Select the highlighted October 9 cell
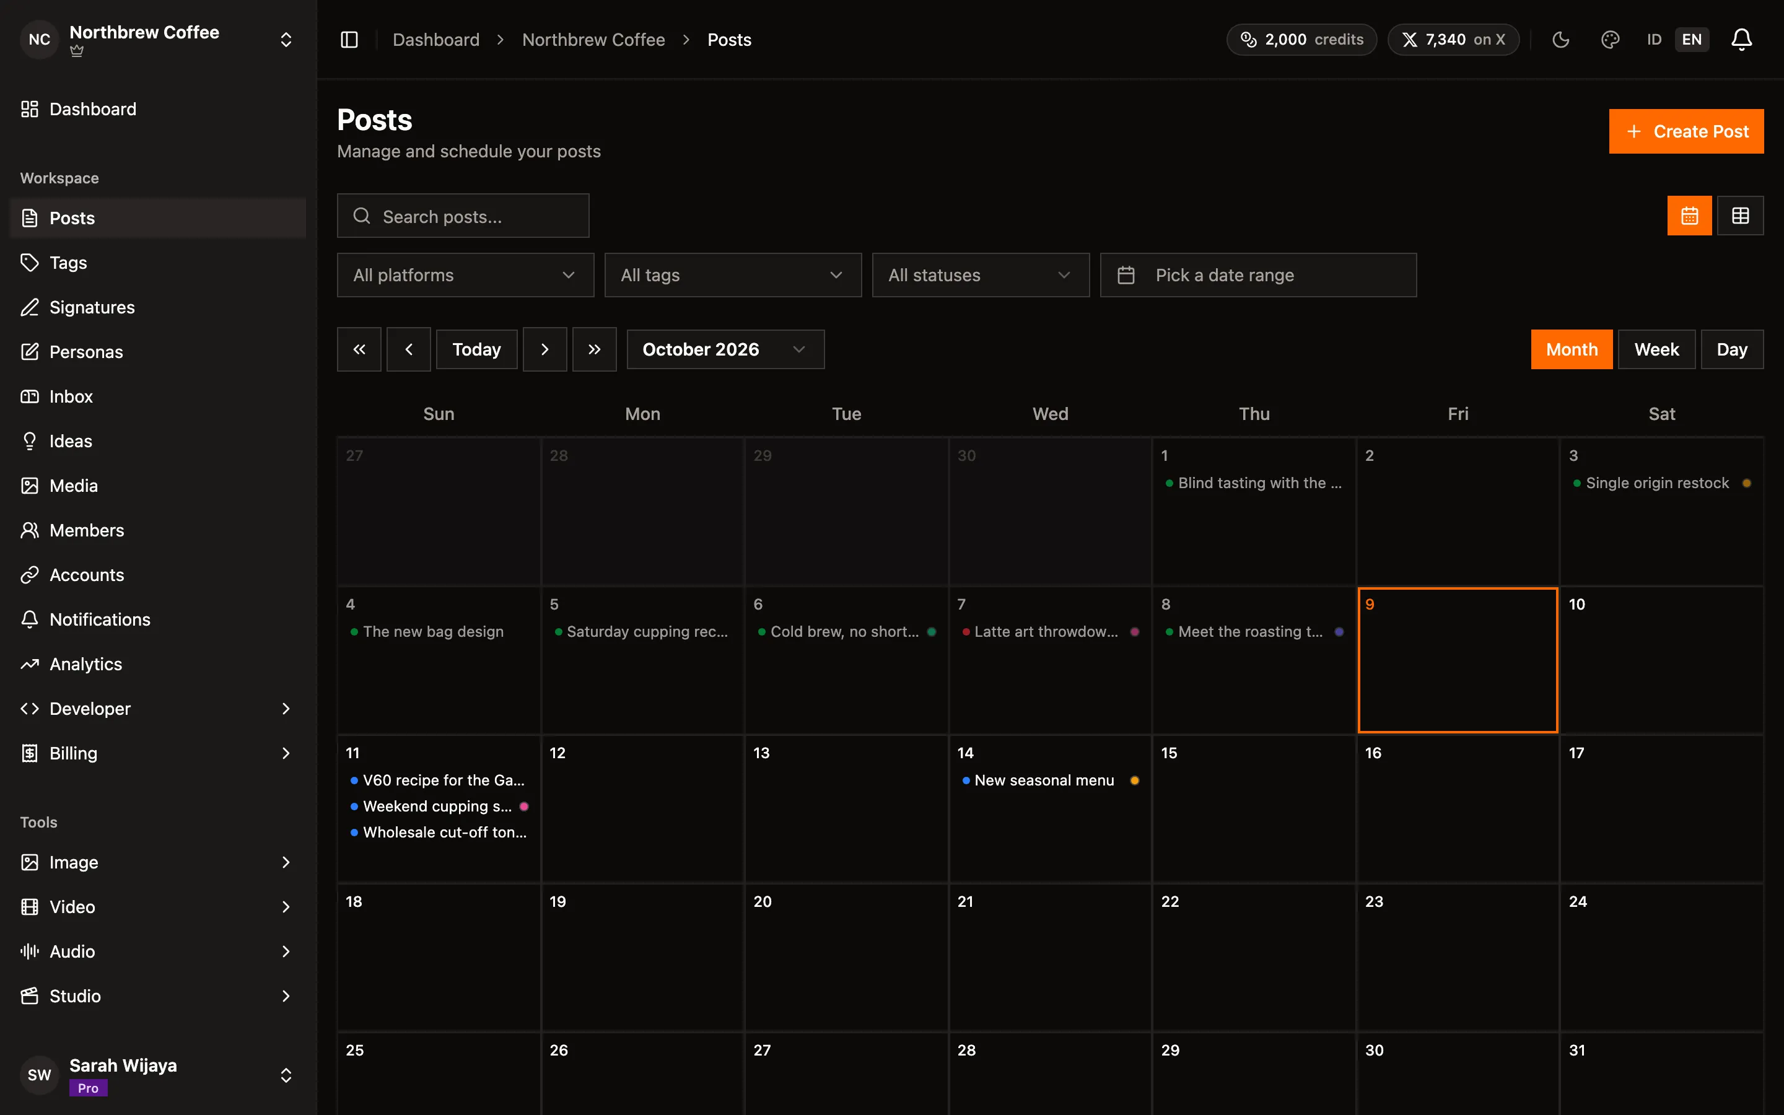The image size is (1784, 1115). click(x=1458, y=660)
